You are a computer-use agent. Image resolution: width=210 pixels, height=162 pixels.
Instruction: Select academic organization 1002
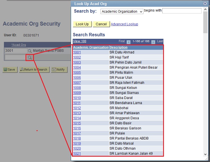(x=77, y=57)
